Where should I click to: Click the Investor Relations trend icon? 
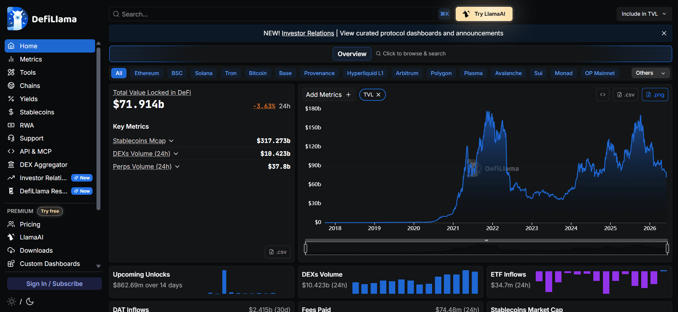(11, 178)
